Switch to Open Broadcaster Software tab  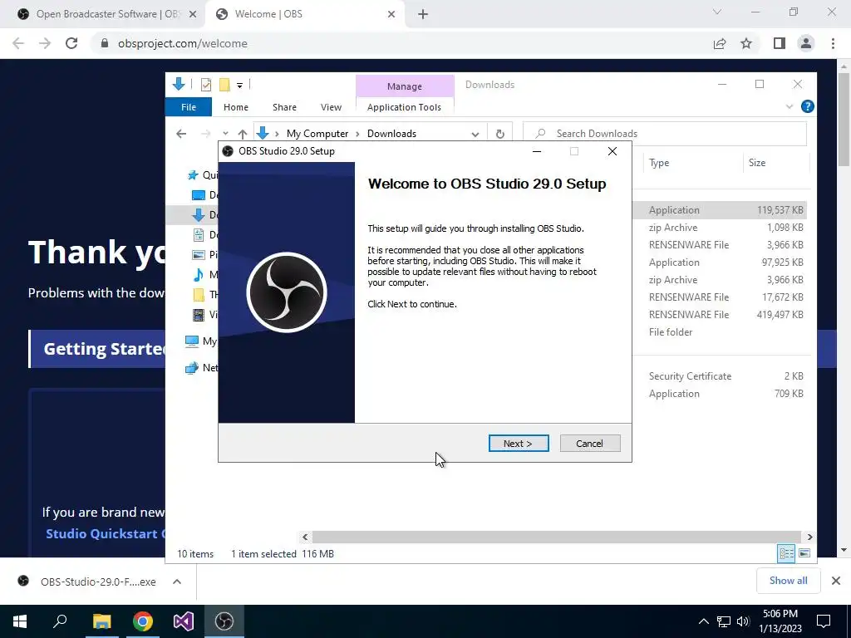tap(106, 14)
